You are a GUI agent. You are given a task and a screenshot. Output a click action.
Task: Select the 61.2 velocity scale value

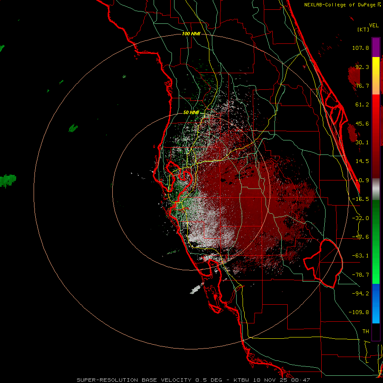pyautogui.click(x=362, y=105)
